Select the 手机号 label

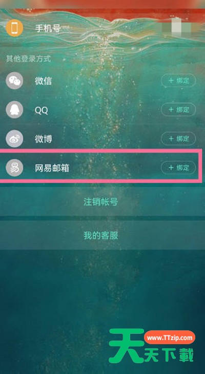point(48,29)
